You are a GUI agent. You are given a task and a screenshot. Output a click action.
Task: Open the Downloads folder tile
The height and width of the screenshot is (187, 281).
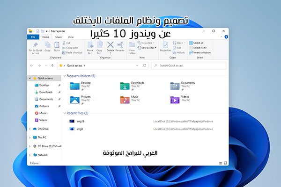point(132,86)
